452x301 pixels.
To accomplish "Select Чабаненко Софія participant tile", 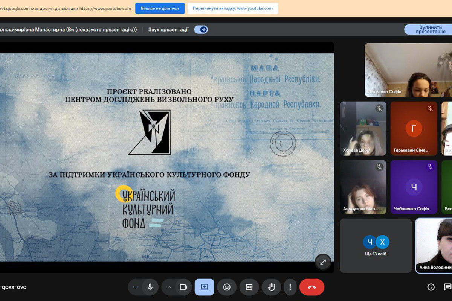I will [x=414, y=187].
